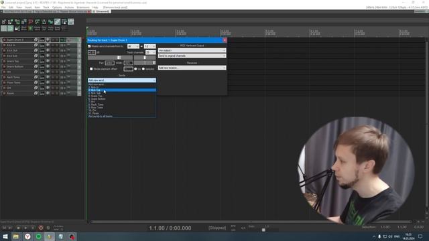Toggle Master send channels checkbox
The width and height of the screenshot is (429, 241).
click(89, 46)
